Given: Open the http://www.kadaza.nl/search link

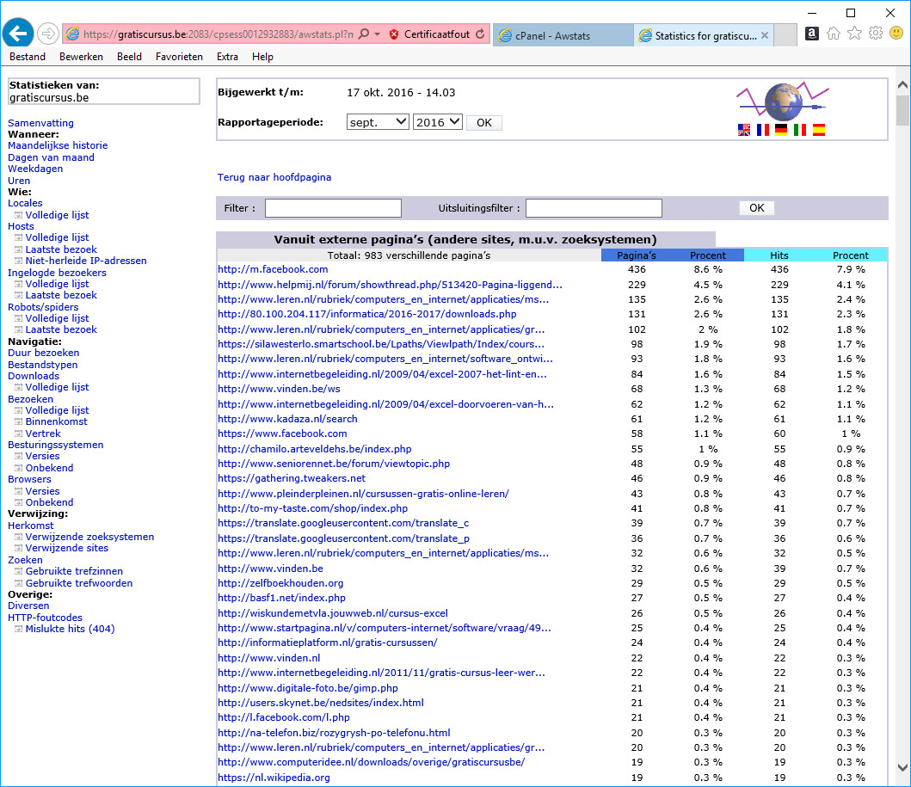Looking at the screenshot, I should coord(287,419).
